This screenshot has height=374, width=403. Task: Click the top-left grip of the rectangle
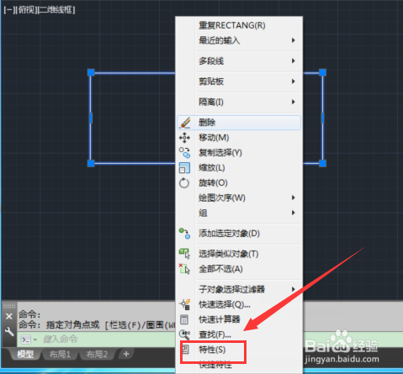click(91, 72)
